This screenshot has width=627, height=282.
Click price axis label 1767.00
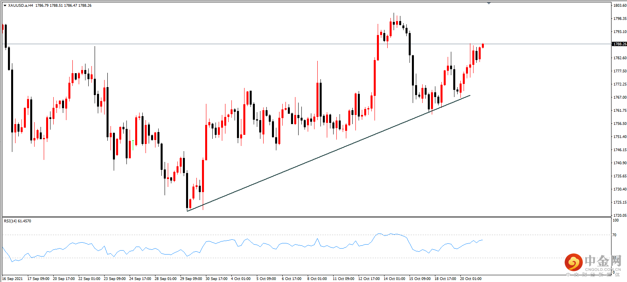pyautogui.click(x=620, y=97)
